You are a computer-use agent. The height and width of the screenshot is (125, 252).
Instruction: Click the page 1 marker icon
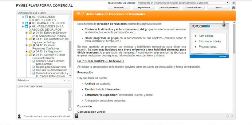(x=77, y=116)
